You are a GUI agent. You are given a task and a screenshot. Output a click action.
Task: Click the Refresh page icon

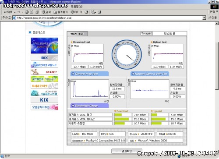(32, 12)
